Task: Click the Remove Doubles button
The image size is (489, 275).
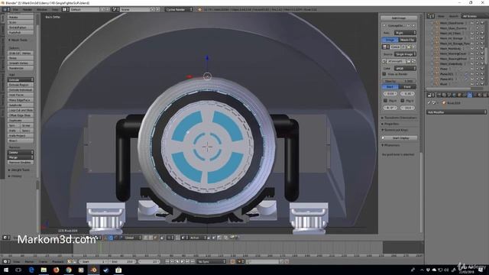Action: click(x=21, y=163)
